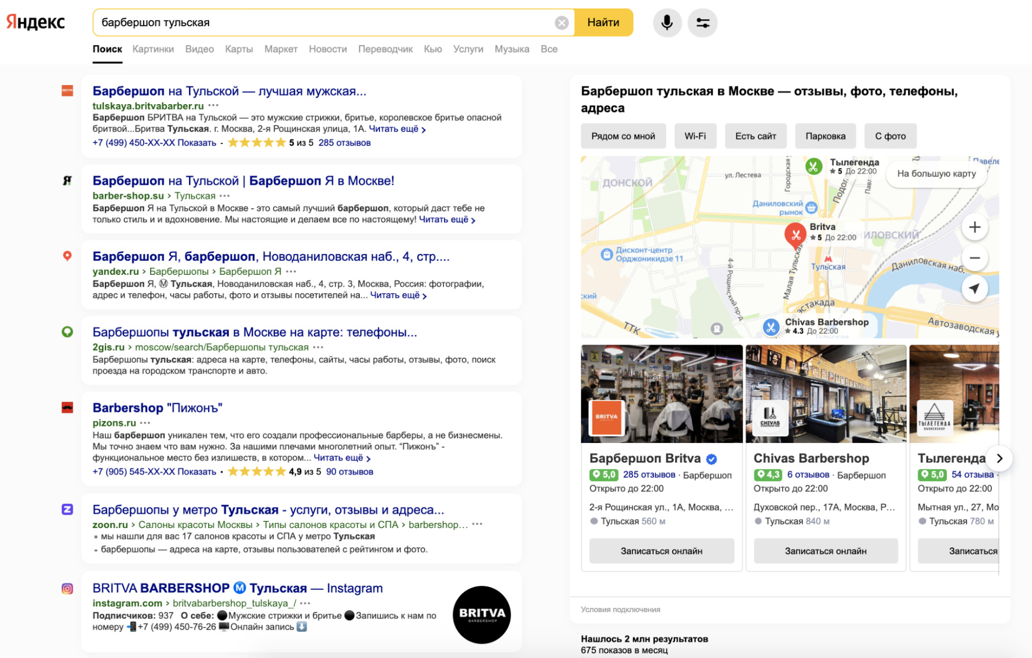Switch to the Маркет tab
This screenshot has height=658, width=1032.
pyautogui.click(x=281, y=49)
